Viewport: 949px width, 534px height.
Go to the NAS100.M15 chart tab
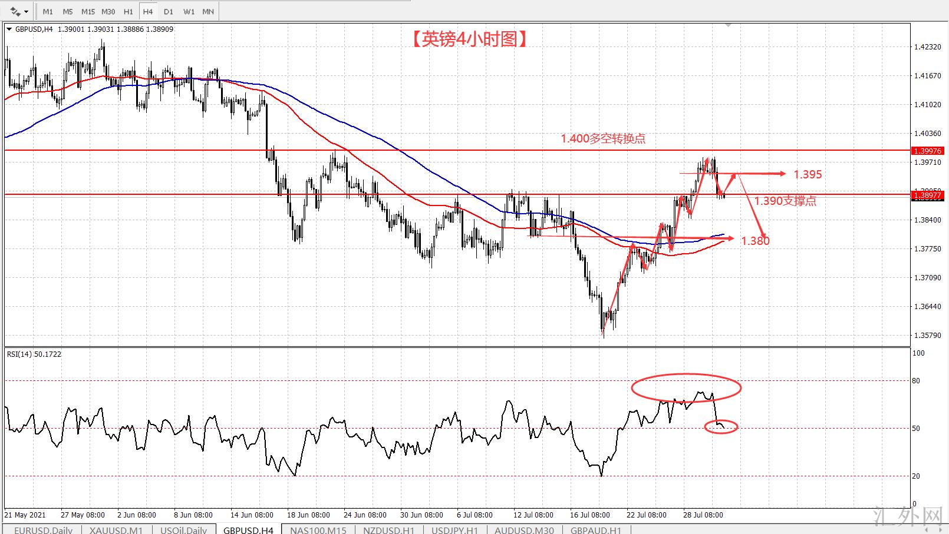[318, 530]
